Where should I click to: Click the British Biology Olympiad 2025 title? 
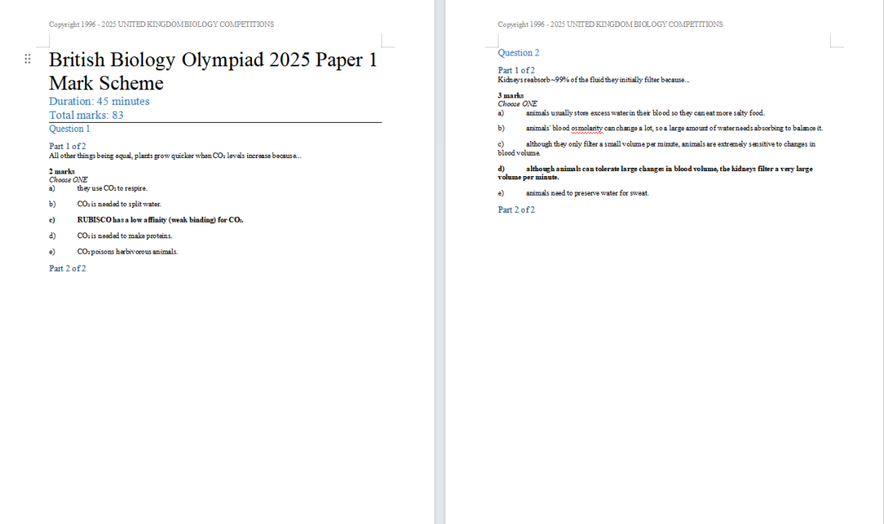coord(213,71)
